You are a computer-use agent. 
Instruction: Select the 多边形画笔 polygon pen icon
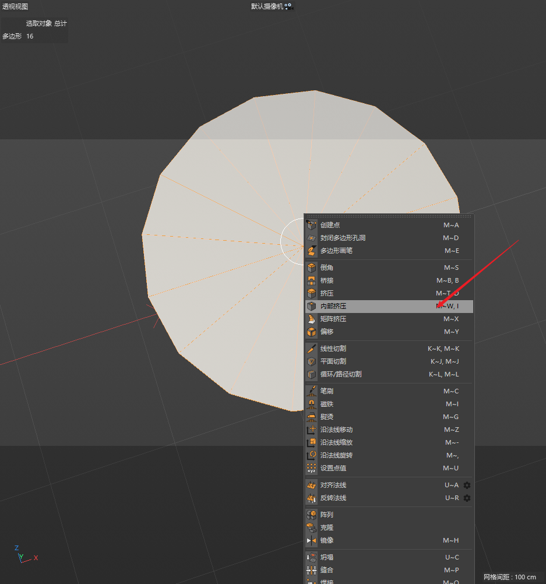pos(312,251)
